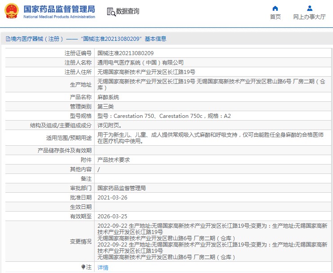
Task: Click the 生效日期 label
Action: pos(81,207)
